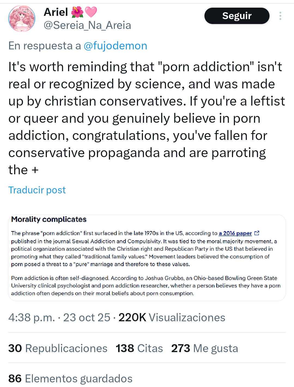This screenshot has width=294, height=387.
Task: Click Traducir post to translate
Action: pyautogui.click(x=37, y=190)
